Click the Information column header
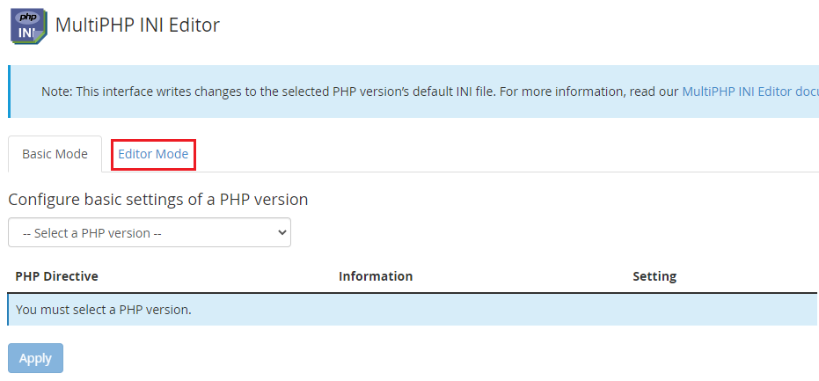819x381 pixels. click(376, 276)
